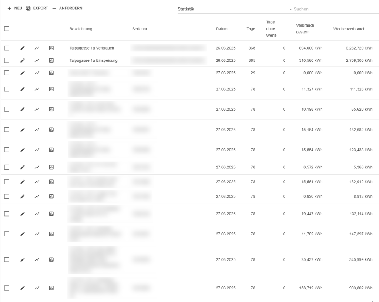This screenshot has height=302, width=379.
Task: Click the NEU button
Action: pyautogui.click(x=15, y=8)
